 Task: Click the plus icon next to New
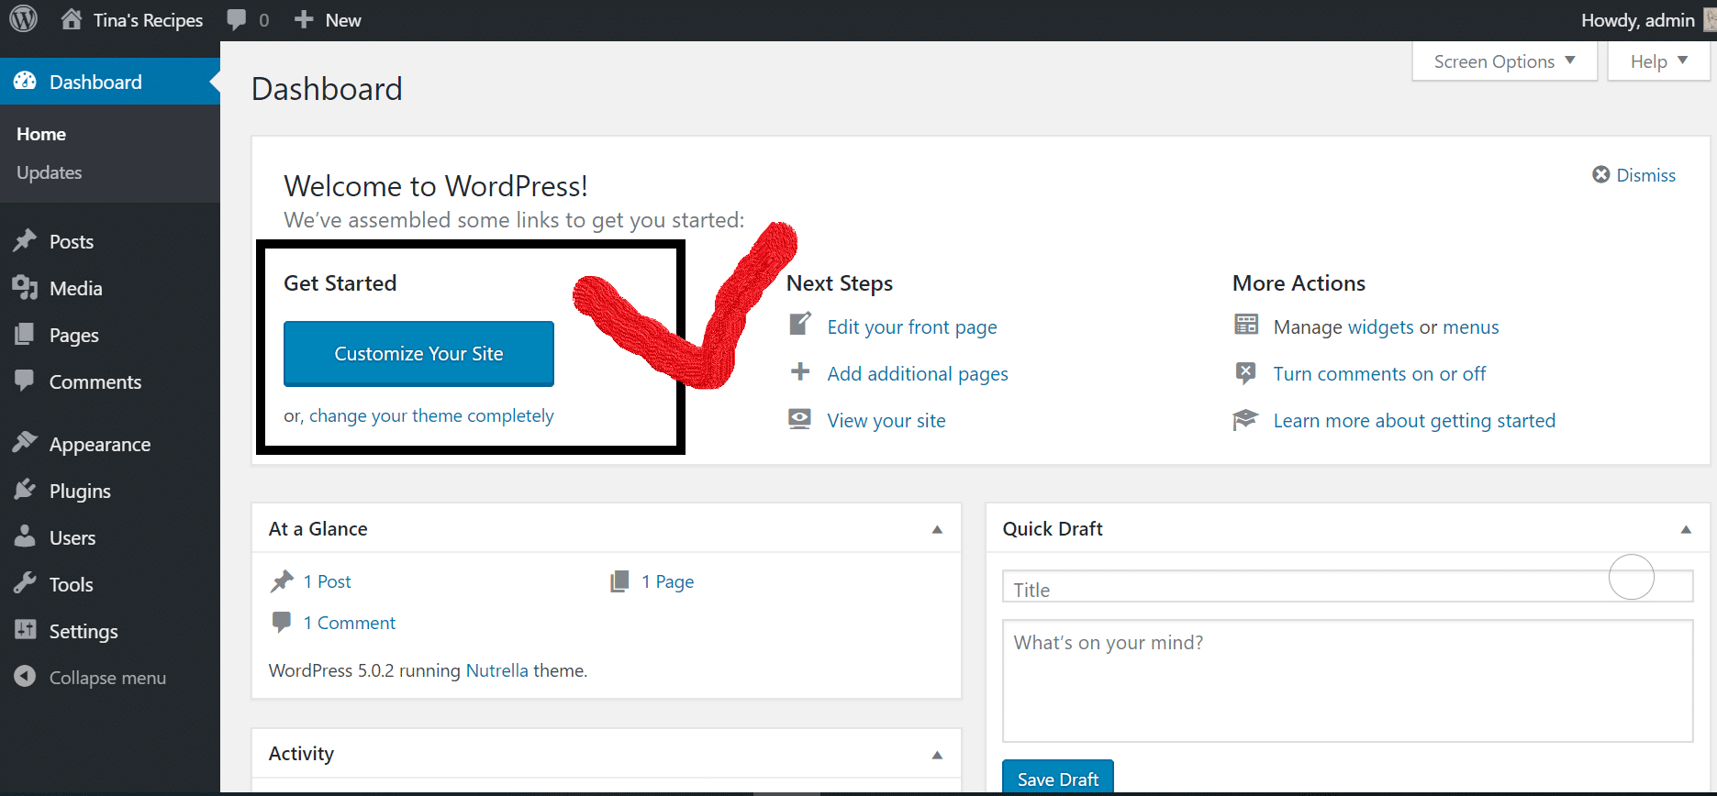click(304, 20)
